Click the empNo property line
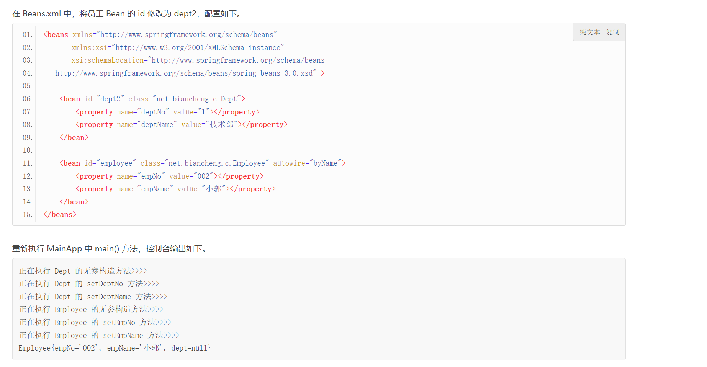This screenshot has width=707, height=367. (x=169, y=176)
